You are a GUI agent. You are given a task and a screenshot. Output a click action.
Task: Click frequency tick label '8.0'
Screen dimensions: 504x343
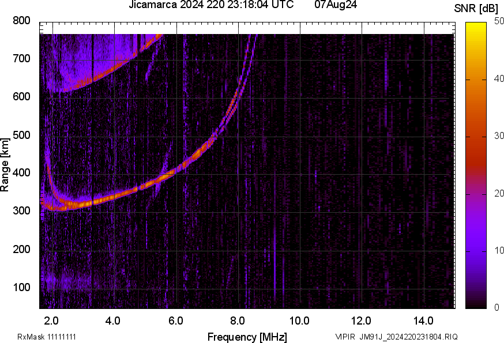tap(237, 321)
